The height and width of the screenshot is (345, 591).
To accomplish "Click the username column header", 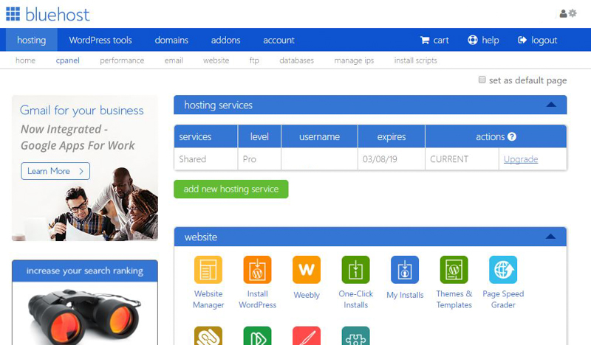I will coord(319,136).
